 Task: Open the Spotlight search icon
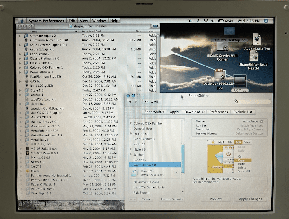(x=266, y=21)
